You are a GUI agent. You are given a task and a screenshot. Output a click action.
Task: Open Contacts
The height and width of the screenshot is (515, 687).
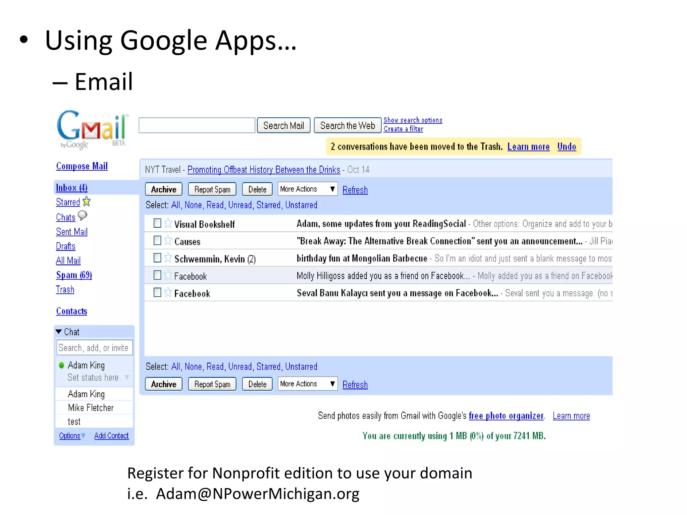click(x=72, y=311)
